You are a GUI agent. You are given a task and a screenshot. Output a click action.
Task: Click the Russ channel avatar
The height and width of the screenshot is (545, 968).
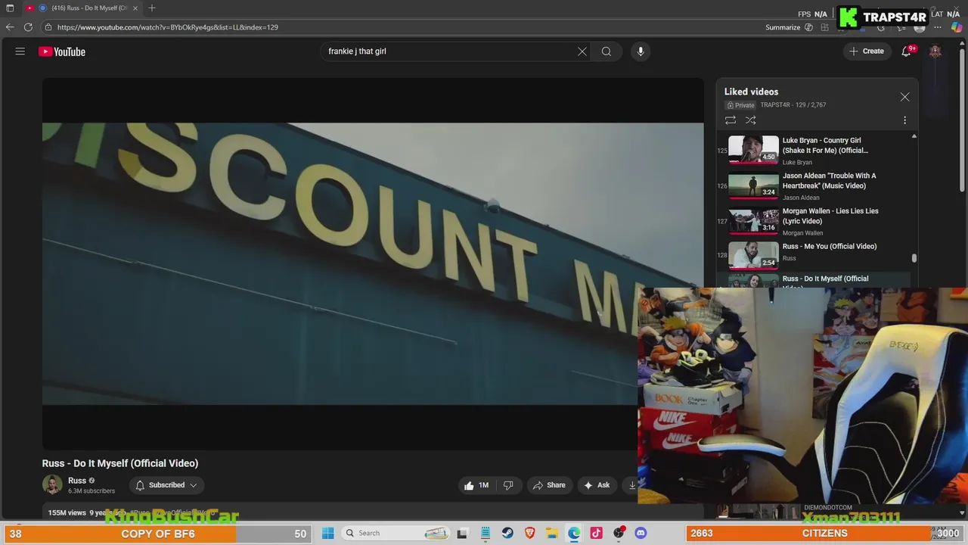click(52, 484)
